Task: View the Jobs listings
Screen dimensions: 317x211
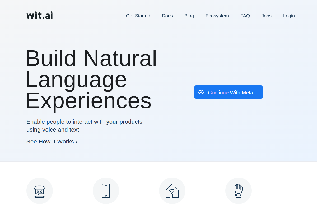Action: [266, 16]
